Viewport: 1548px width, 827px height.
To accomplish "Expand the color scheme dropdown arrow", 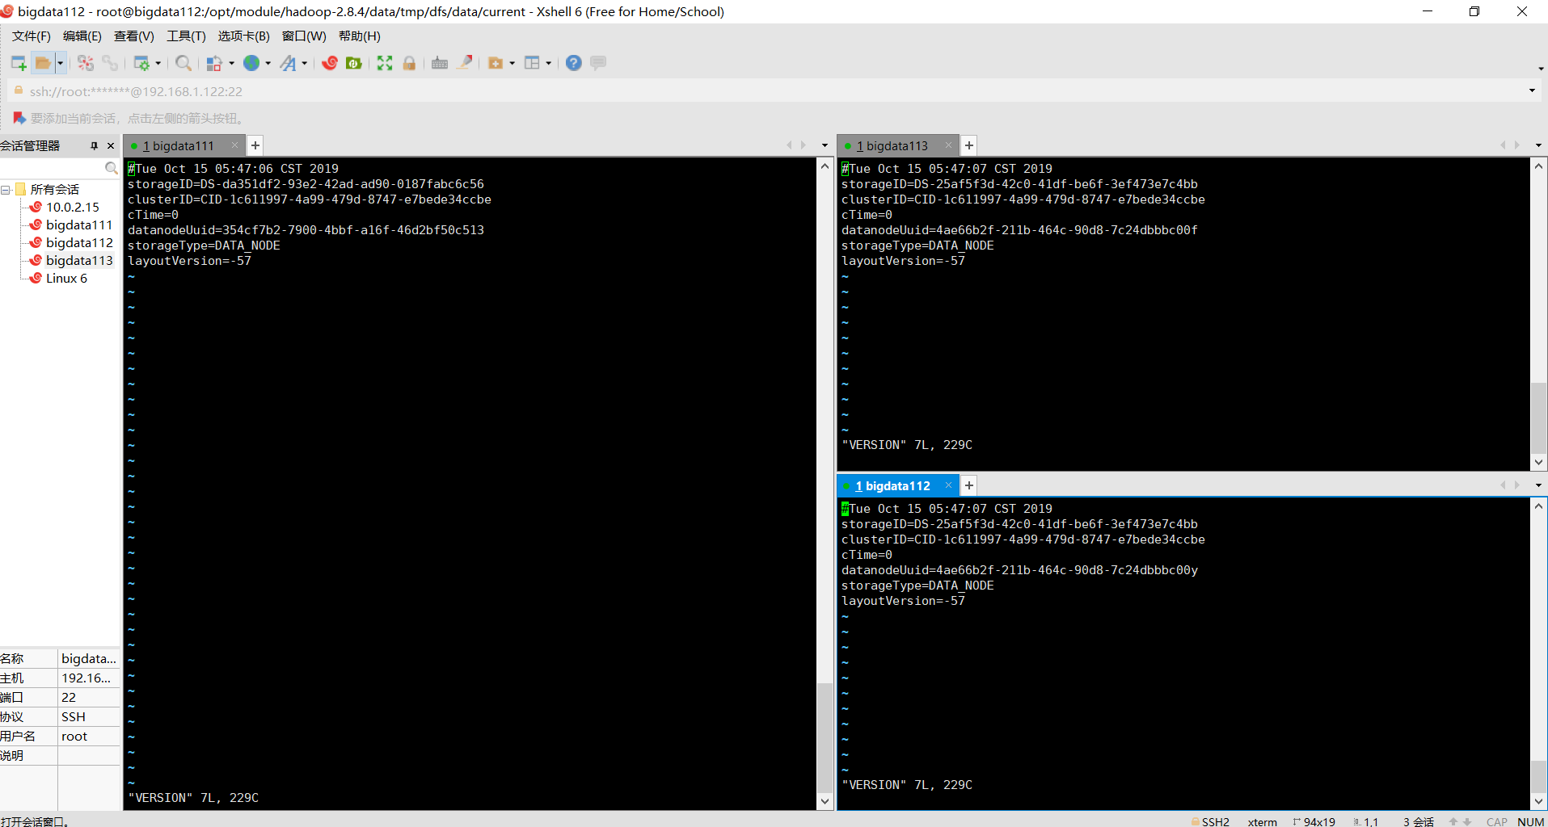I will (232, 63).
